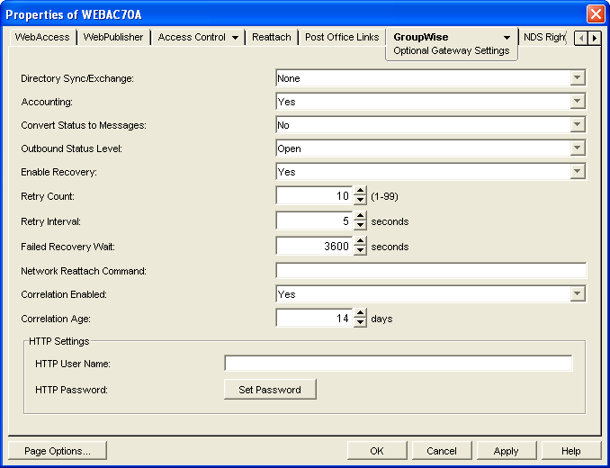Open Directory Sync/Exchange dropdown
The width and height of the screenshot is (610, 468).
pyautogui.click(x=578, y=78)
